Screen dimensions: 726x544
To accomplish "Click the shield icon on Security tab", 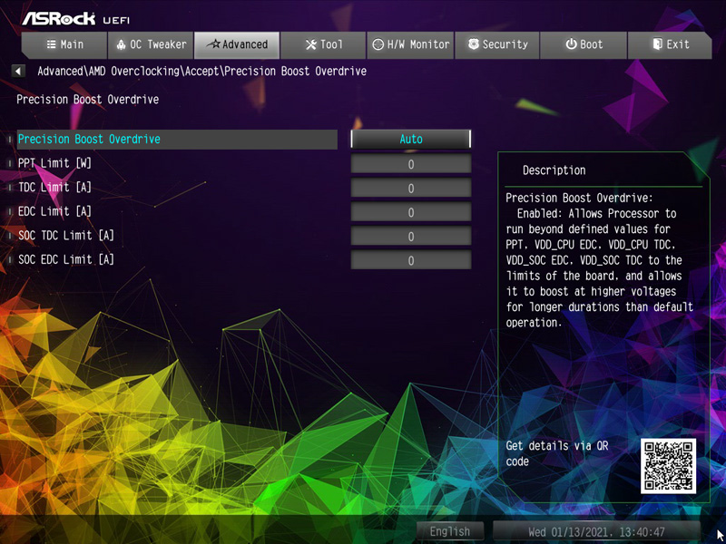I will click(473, 44).
